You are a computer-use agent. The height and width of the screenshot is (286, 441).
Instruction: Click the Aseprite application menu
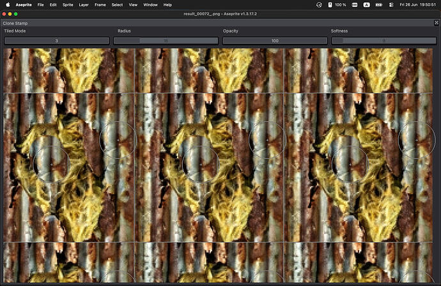(24, 4)
